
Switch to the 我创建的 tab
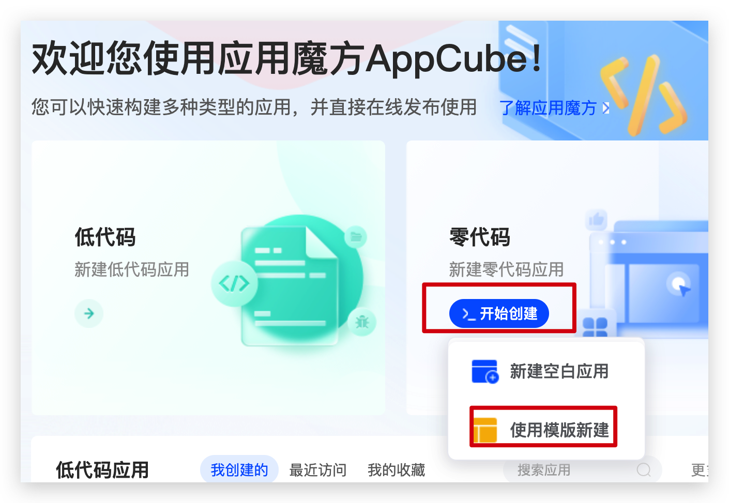pos(239,470)
